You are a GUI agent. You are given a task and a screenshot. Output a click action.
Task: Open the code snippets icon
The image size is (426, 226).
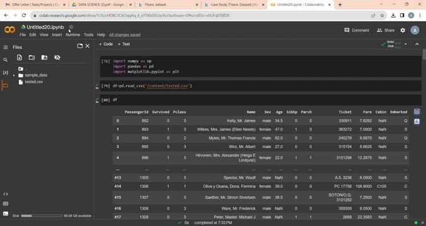(x=6, y=194)
